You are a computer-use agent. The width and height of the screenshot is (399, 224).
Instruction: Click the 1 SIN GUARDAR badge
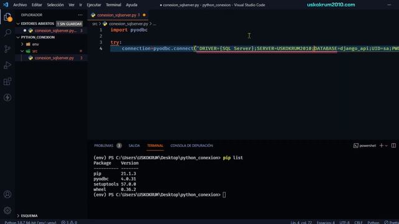(69, 24)
